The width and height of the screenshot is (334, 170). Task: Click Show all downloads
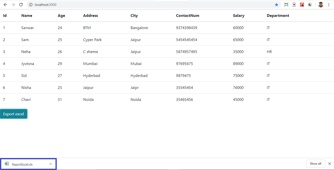tap(315, 163)
